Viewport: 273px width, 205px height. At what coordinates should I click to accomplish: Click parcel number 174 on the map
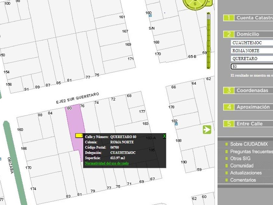33,189
